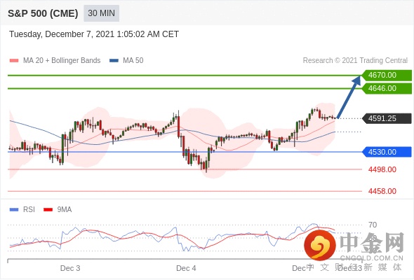
Task: Click the '9MA' legend label
Action: (x=65, y=210)
